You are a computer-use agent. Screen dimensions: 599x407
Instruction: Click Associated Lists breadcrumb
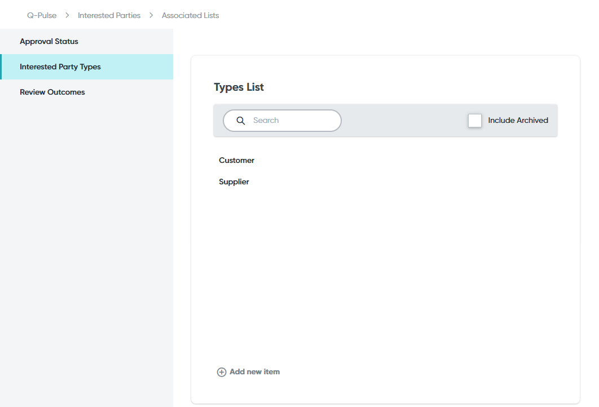[190, 15]
